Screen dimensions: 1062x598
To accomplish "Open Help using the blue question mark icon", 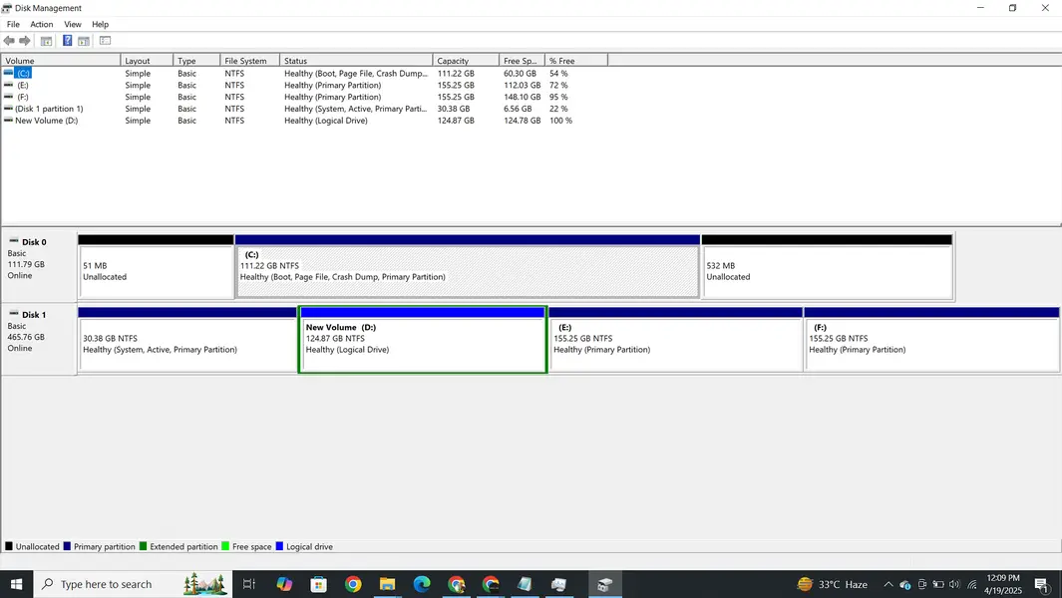I will 67,41.
